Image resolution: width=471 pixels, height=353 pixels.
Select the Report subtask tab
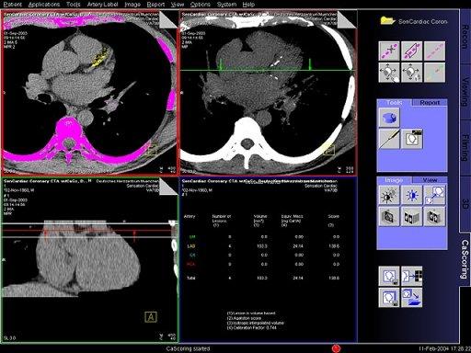pos(430,103)
